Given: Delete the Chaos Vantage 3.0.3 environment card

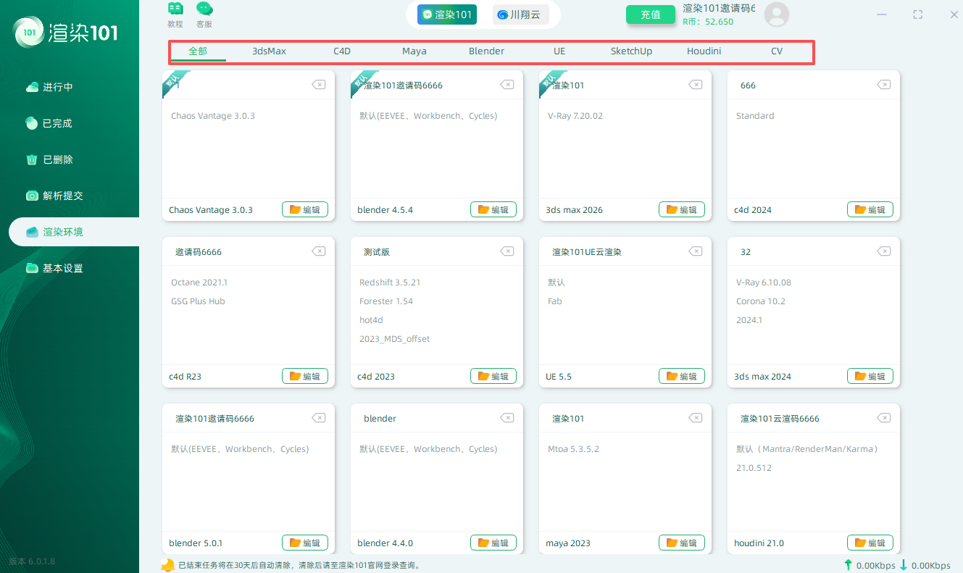Looking at the screenshot, I should (x=319, y=85).
